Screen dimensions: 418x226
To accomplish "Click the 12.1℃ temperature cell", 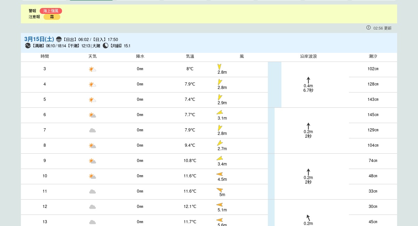I will (190, 207).
